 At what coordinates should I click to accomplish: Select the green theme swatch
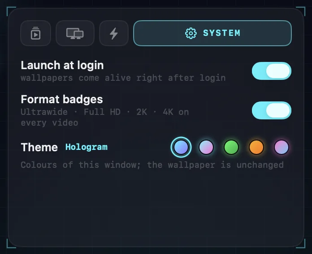[231, 147]
